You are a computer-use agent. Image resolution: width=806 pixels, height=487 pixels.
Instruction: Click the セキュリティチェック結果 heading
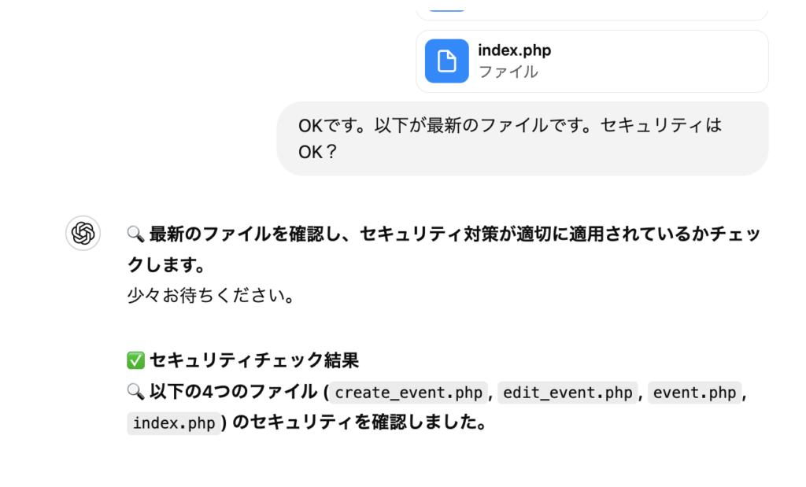(x=253, y=360)
